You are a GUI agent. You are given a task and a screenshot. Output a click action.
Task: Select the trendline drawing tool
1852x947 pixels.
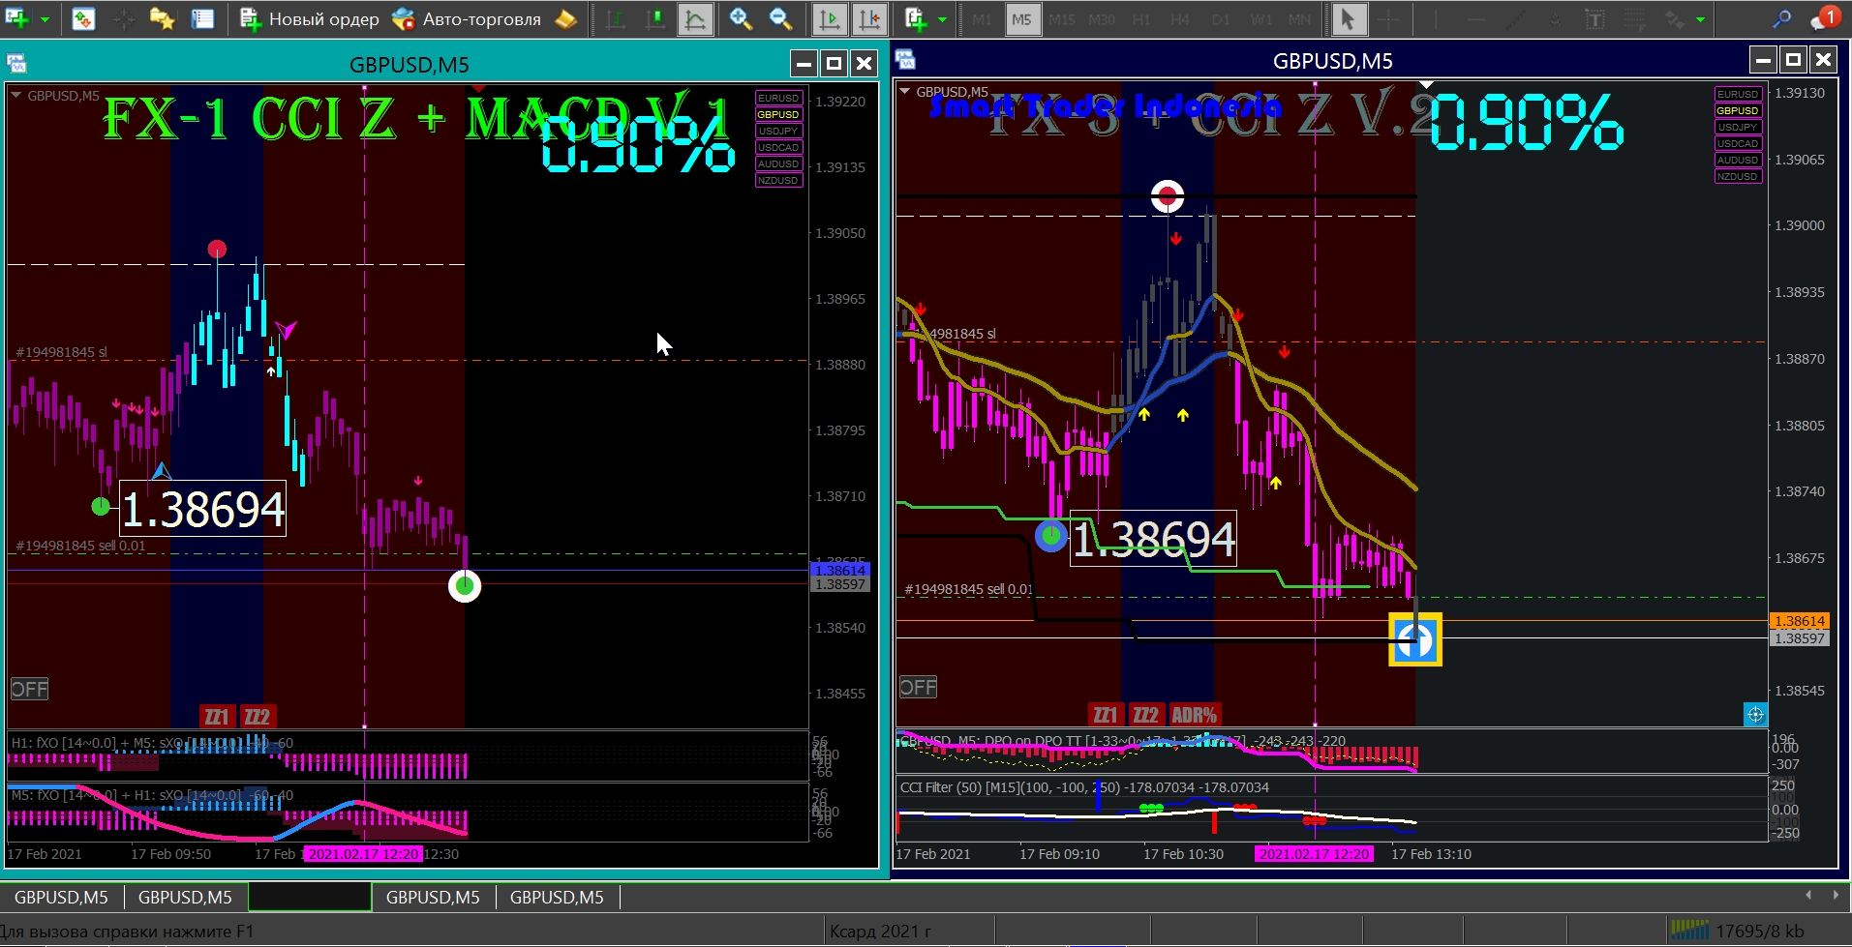click(1515, 18)
